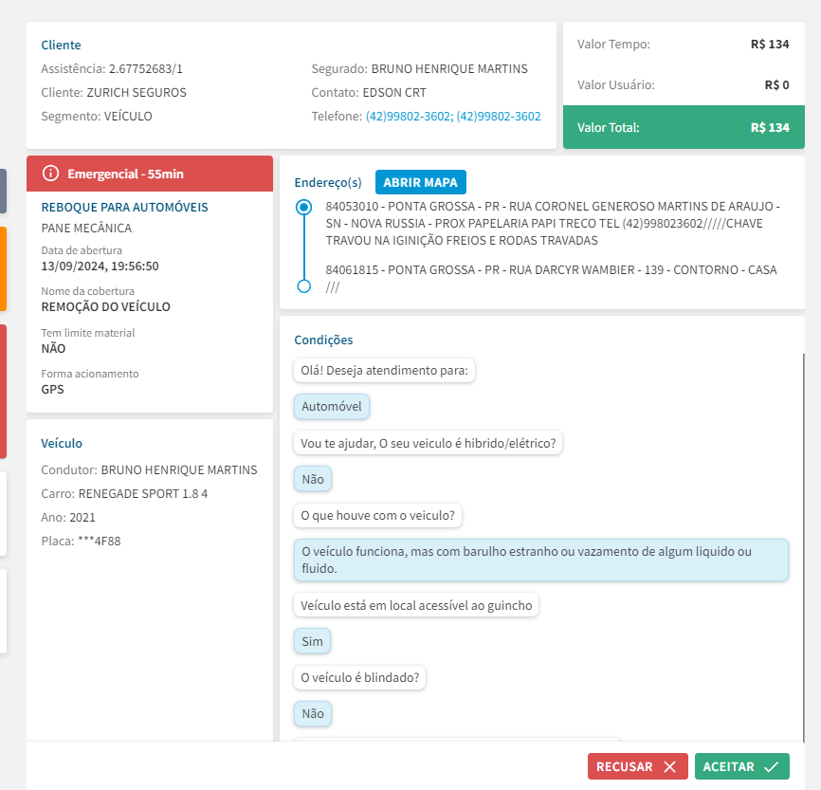Select the filled origin address marker
The height and width of the screenshot is (790, 821).
303,207
